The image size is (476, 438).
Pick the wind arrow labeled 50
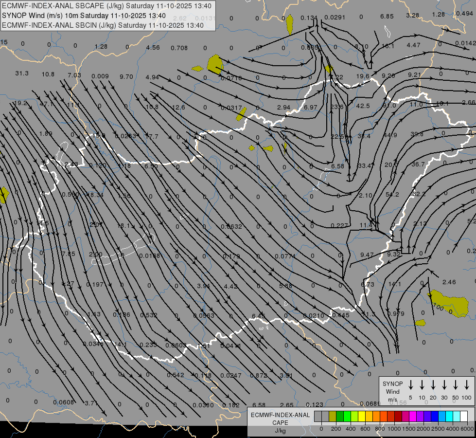click(456, 385)
